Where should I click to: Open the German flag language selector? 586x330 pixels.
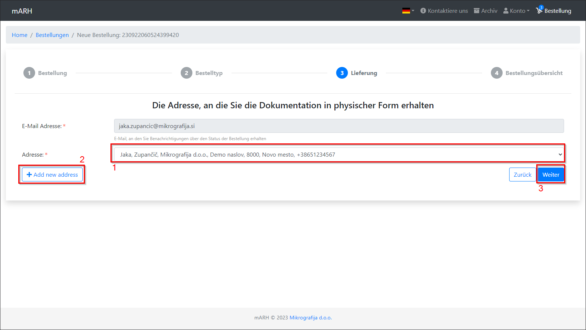[407, 11]
